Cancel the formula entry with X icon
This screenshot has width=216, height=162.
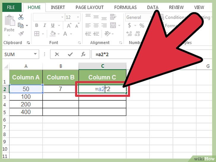pyautogui.click(x=57, y=54)
